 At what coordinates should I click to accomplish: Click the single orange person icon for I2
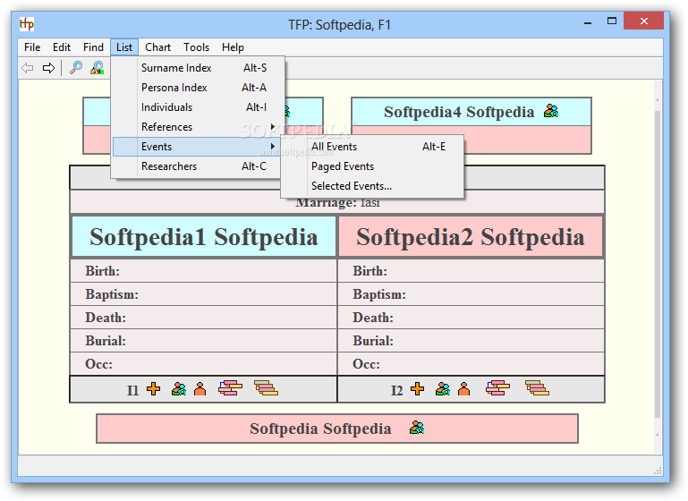(463, 388)
